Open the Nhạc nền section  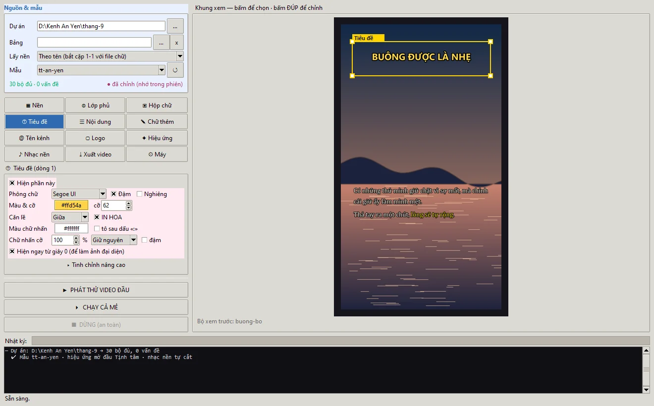point(34,154)
